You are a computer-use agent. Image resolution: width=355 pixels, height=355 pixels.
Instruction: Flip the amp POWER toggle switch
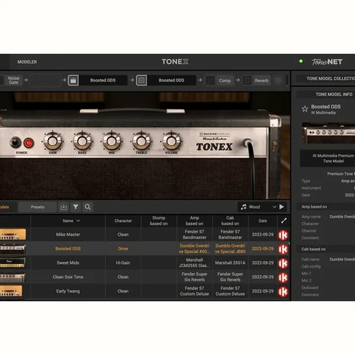click(x=15, y=142)
